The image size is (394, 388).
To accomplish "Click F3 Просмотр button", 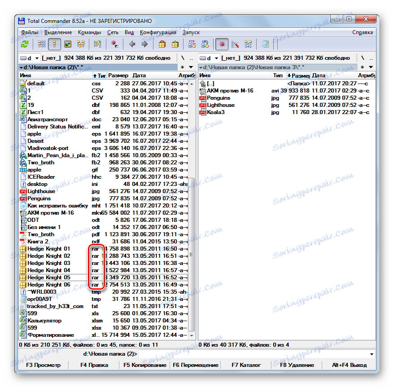I will (43, 365).
